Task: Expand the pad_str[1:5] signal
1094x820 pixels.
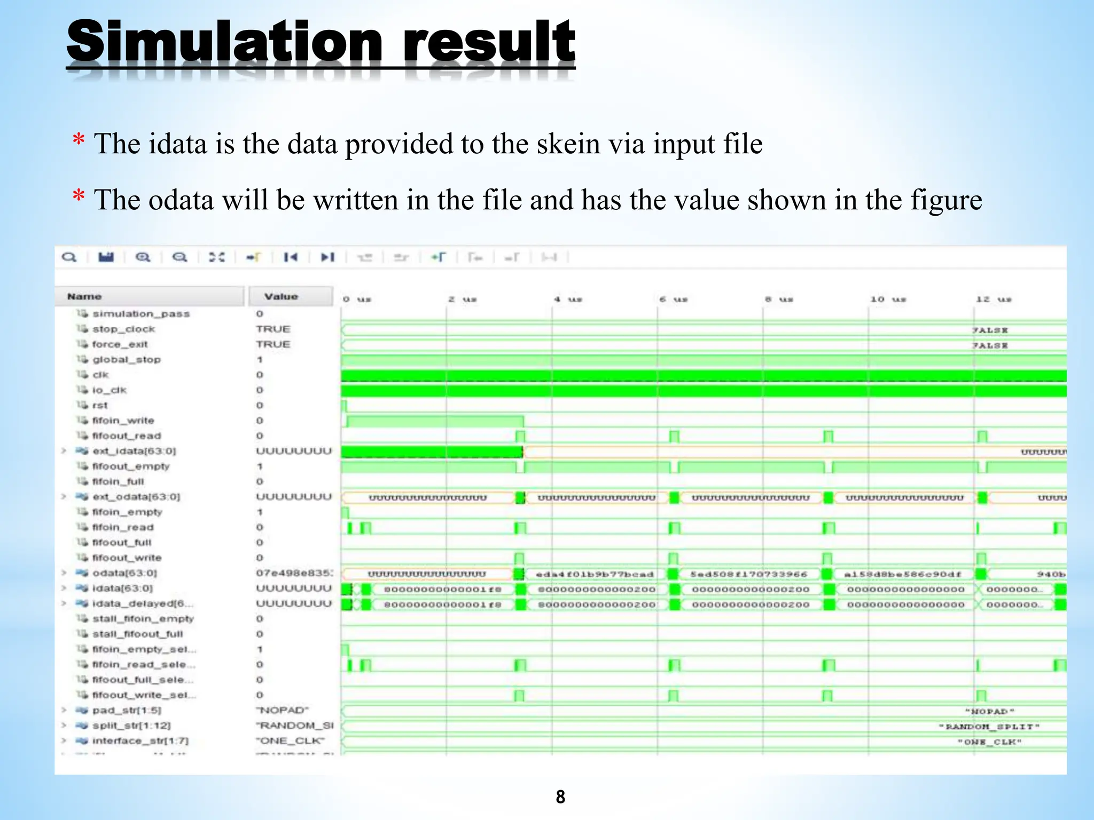Action: click(x=64, y=710)
